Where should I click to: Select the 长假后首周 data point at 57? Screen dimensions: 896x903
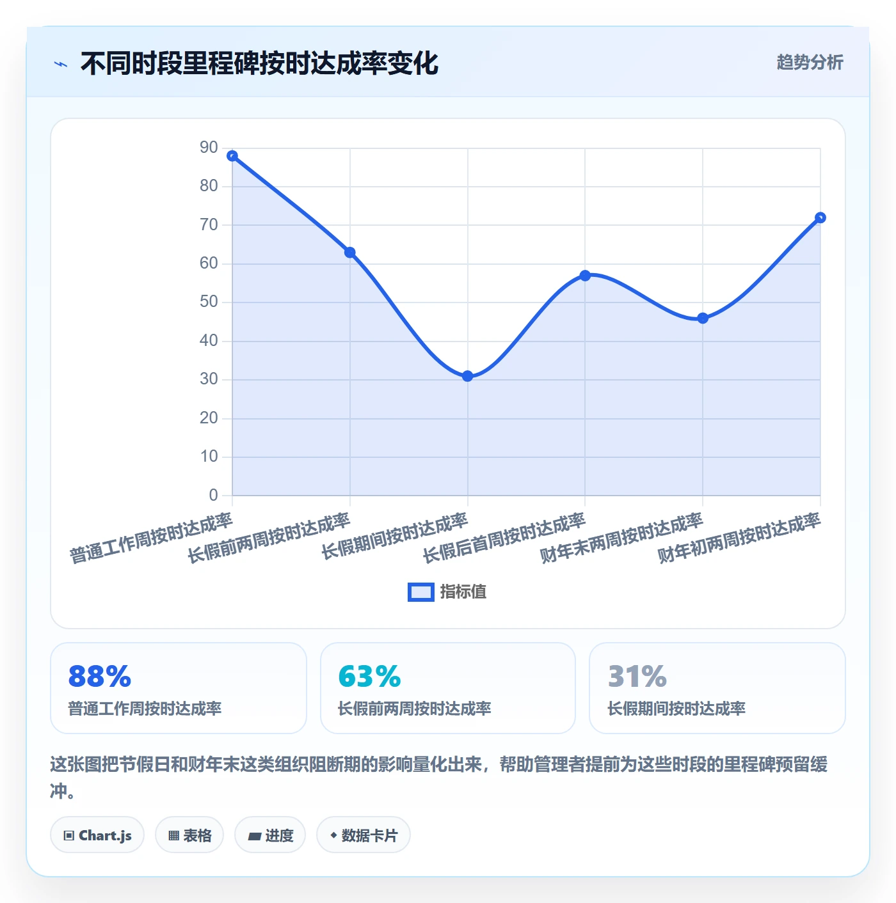pyautogui.click(x=585, y=276)
